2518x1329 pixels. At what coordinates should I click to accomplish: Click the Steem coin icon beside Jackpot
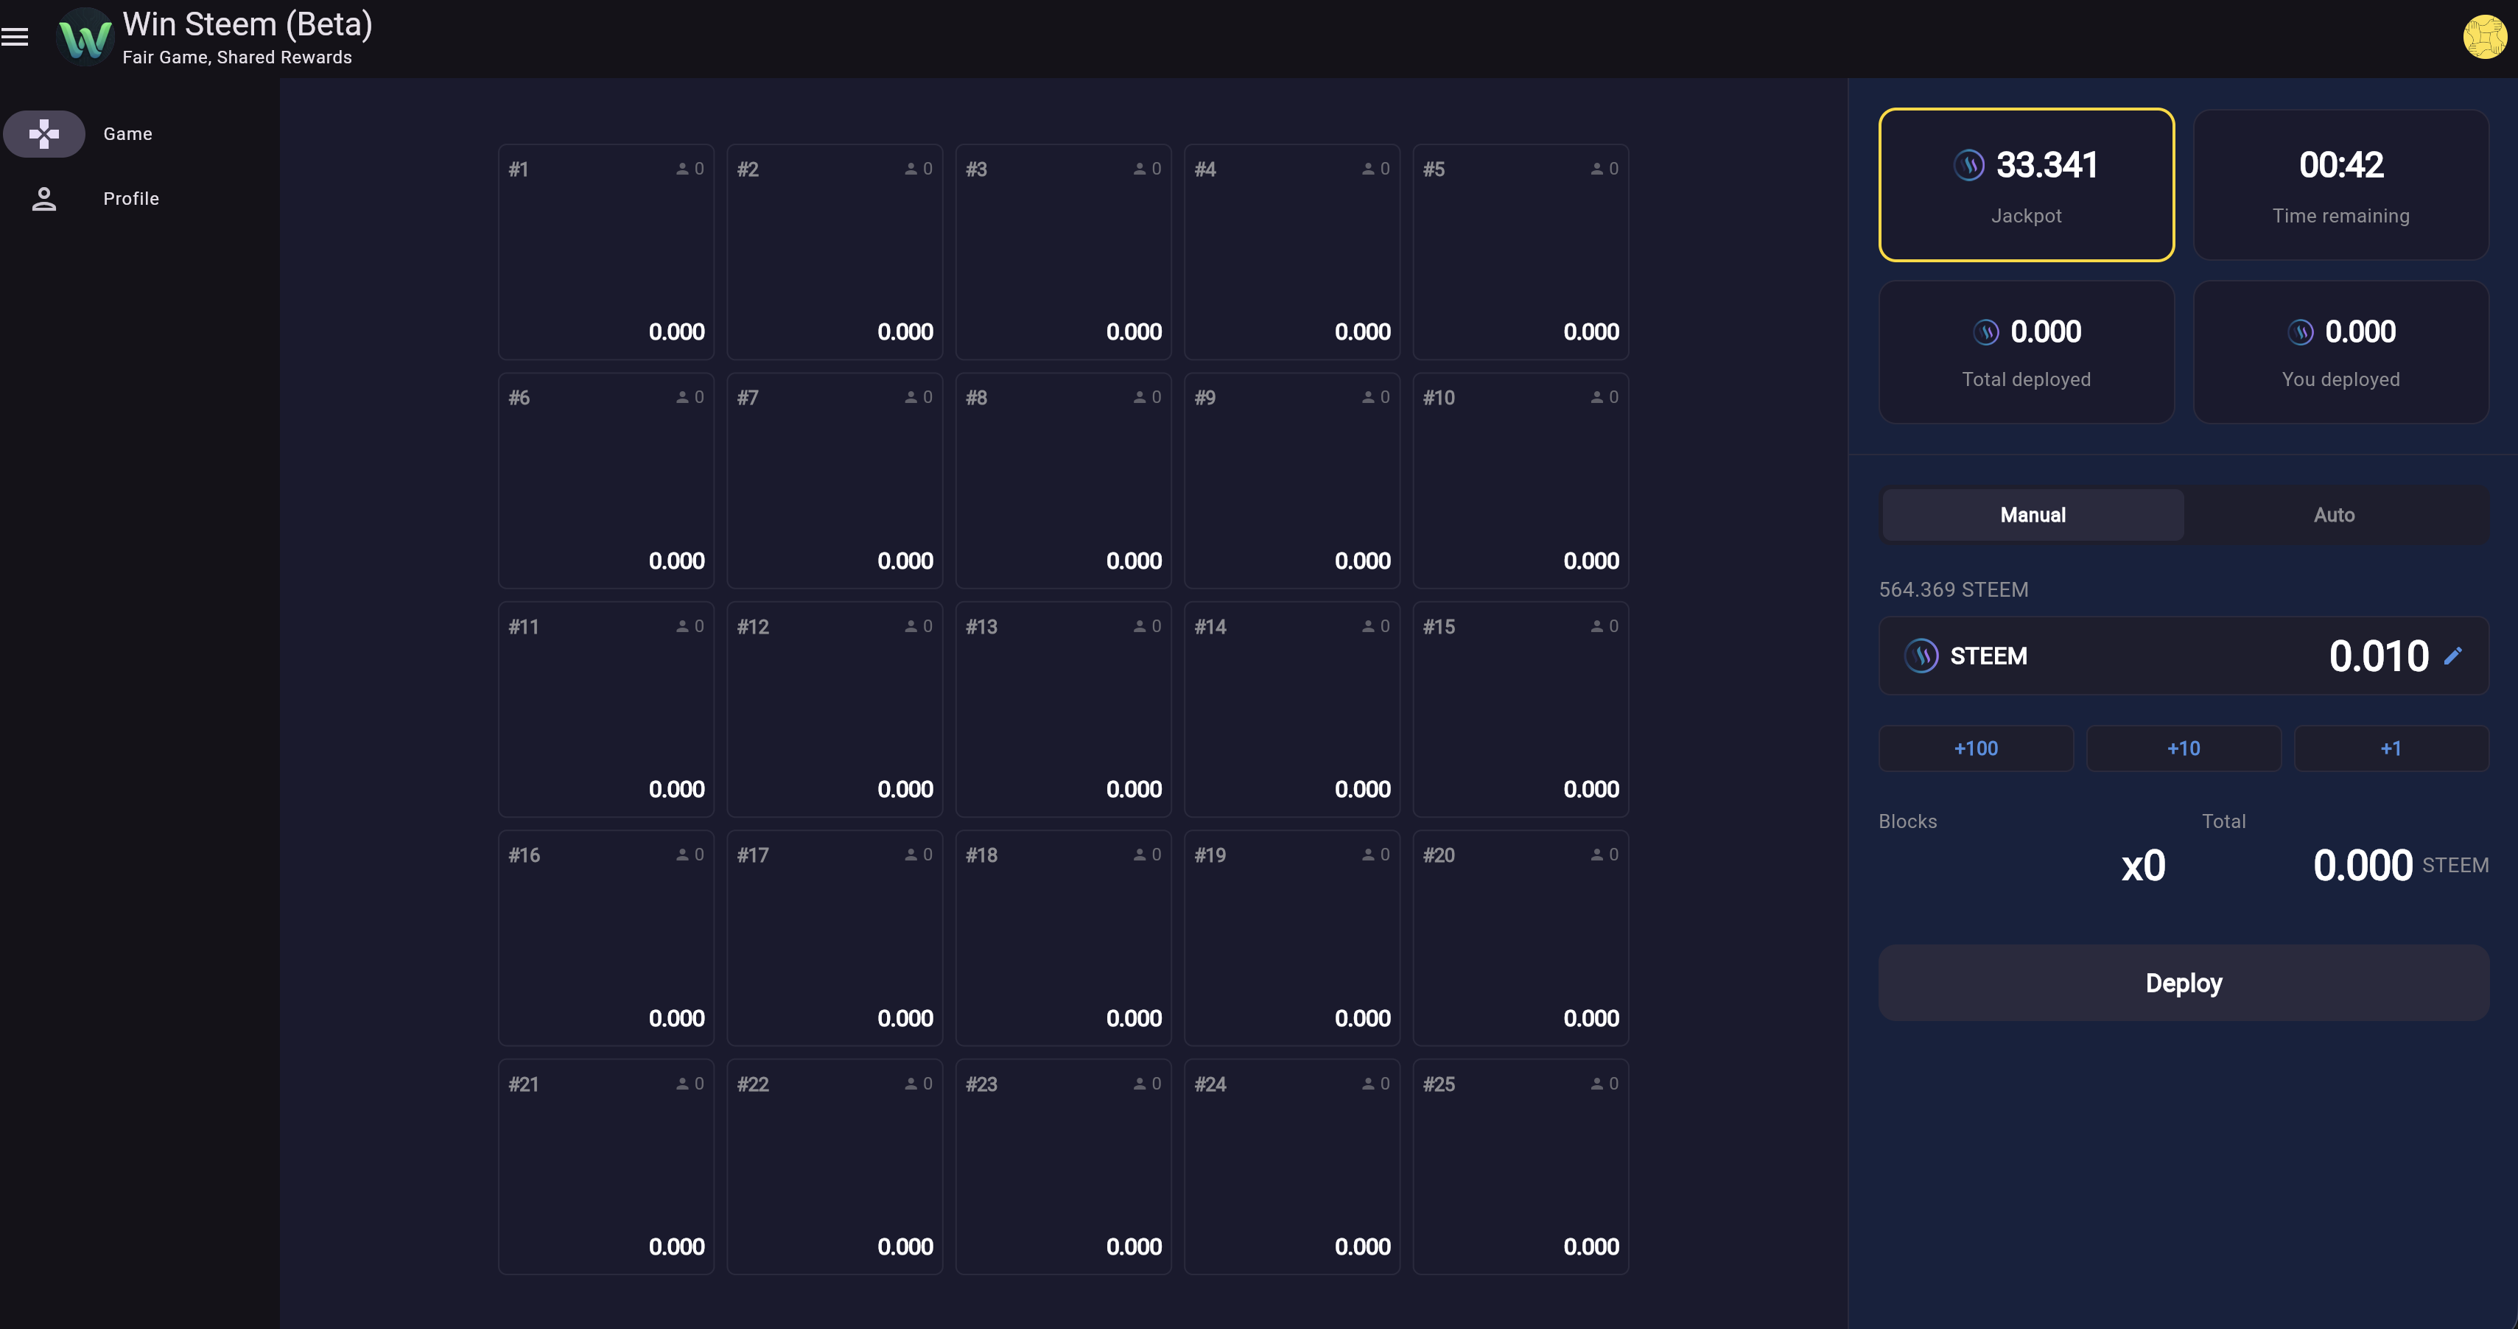(1968, 165)
